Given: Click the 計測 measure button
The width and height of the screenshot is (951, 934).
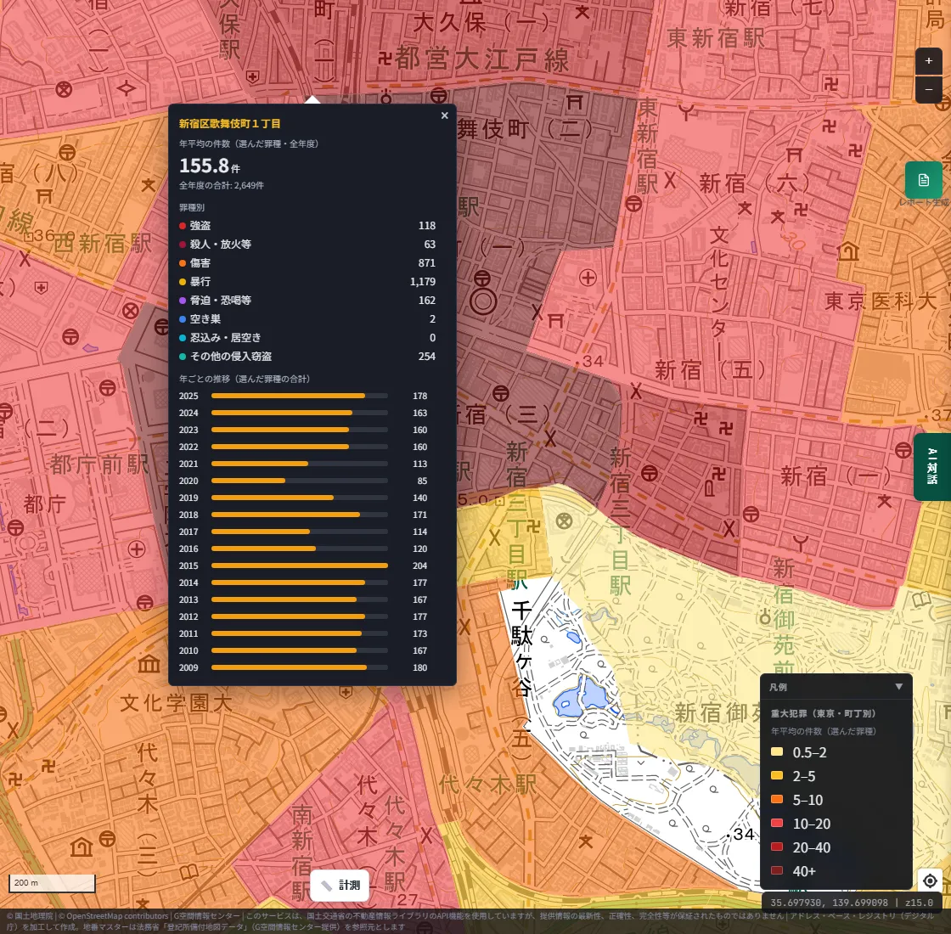Looking at the screenshot, I should (339, 886).
